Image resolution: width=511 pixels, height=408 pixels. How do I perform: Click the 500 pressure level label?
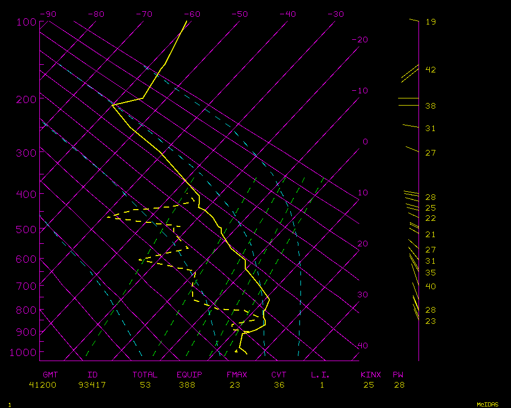[26, 229]
